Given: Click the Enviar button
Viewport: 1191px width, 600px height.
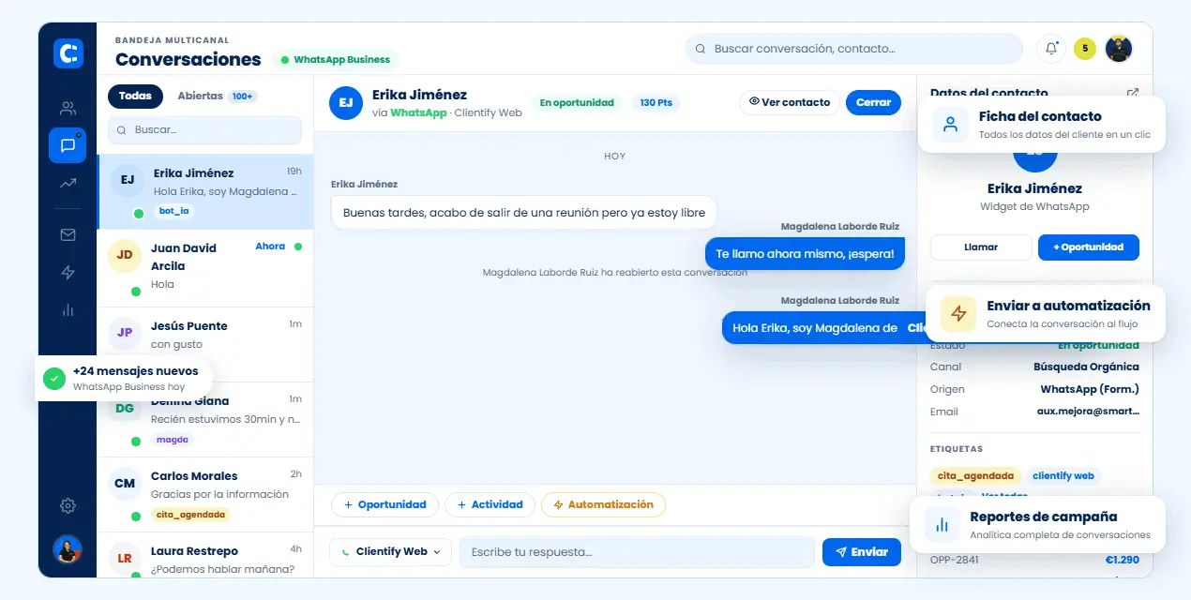Looking at the screenshot, I should tap(862, 552).
